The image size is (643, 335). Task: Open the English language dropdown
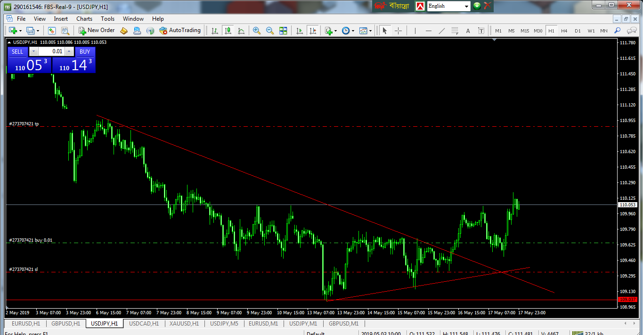pos(466,6)
